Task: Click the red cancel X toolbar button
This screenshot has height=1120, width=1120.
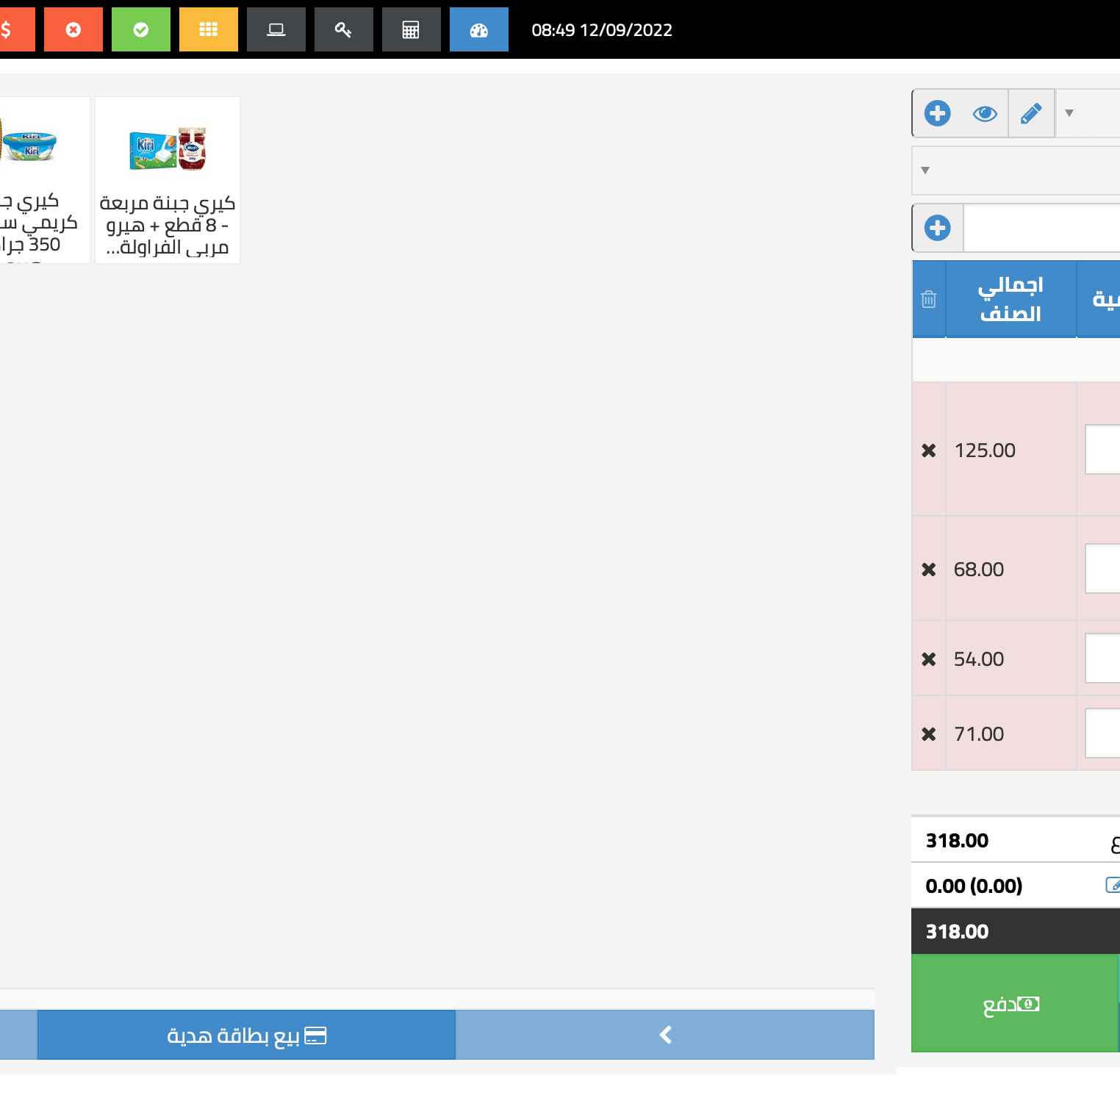Action: [73, 29]
